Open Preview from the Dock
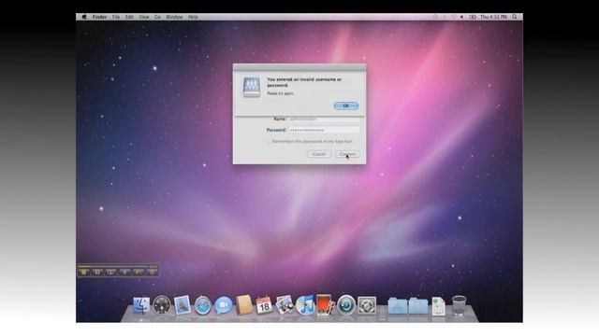The image size is (599, 336). pos(285,305)
